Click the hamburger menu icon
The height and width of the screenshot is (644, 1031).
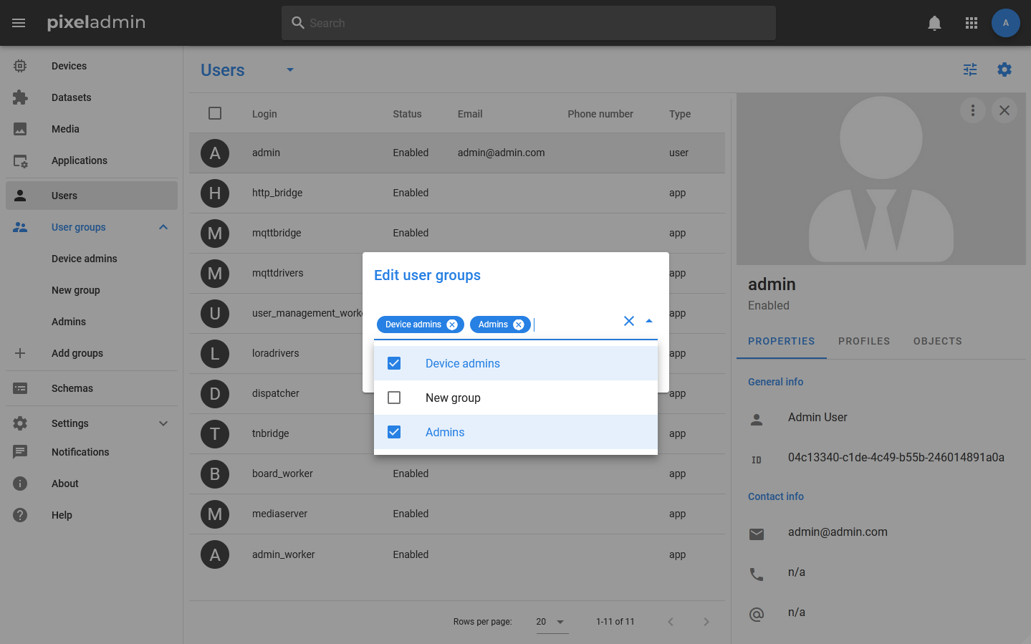coord(19,23)
